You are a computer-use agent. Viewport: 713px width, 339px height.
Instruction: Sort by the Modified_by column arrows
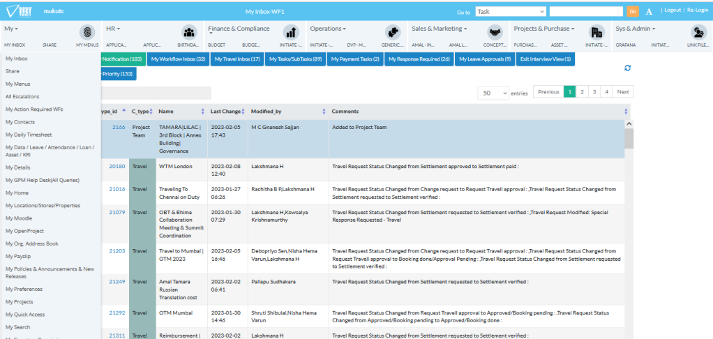point(324,112)
